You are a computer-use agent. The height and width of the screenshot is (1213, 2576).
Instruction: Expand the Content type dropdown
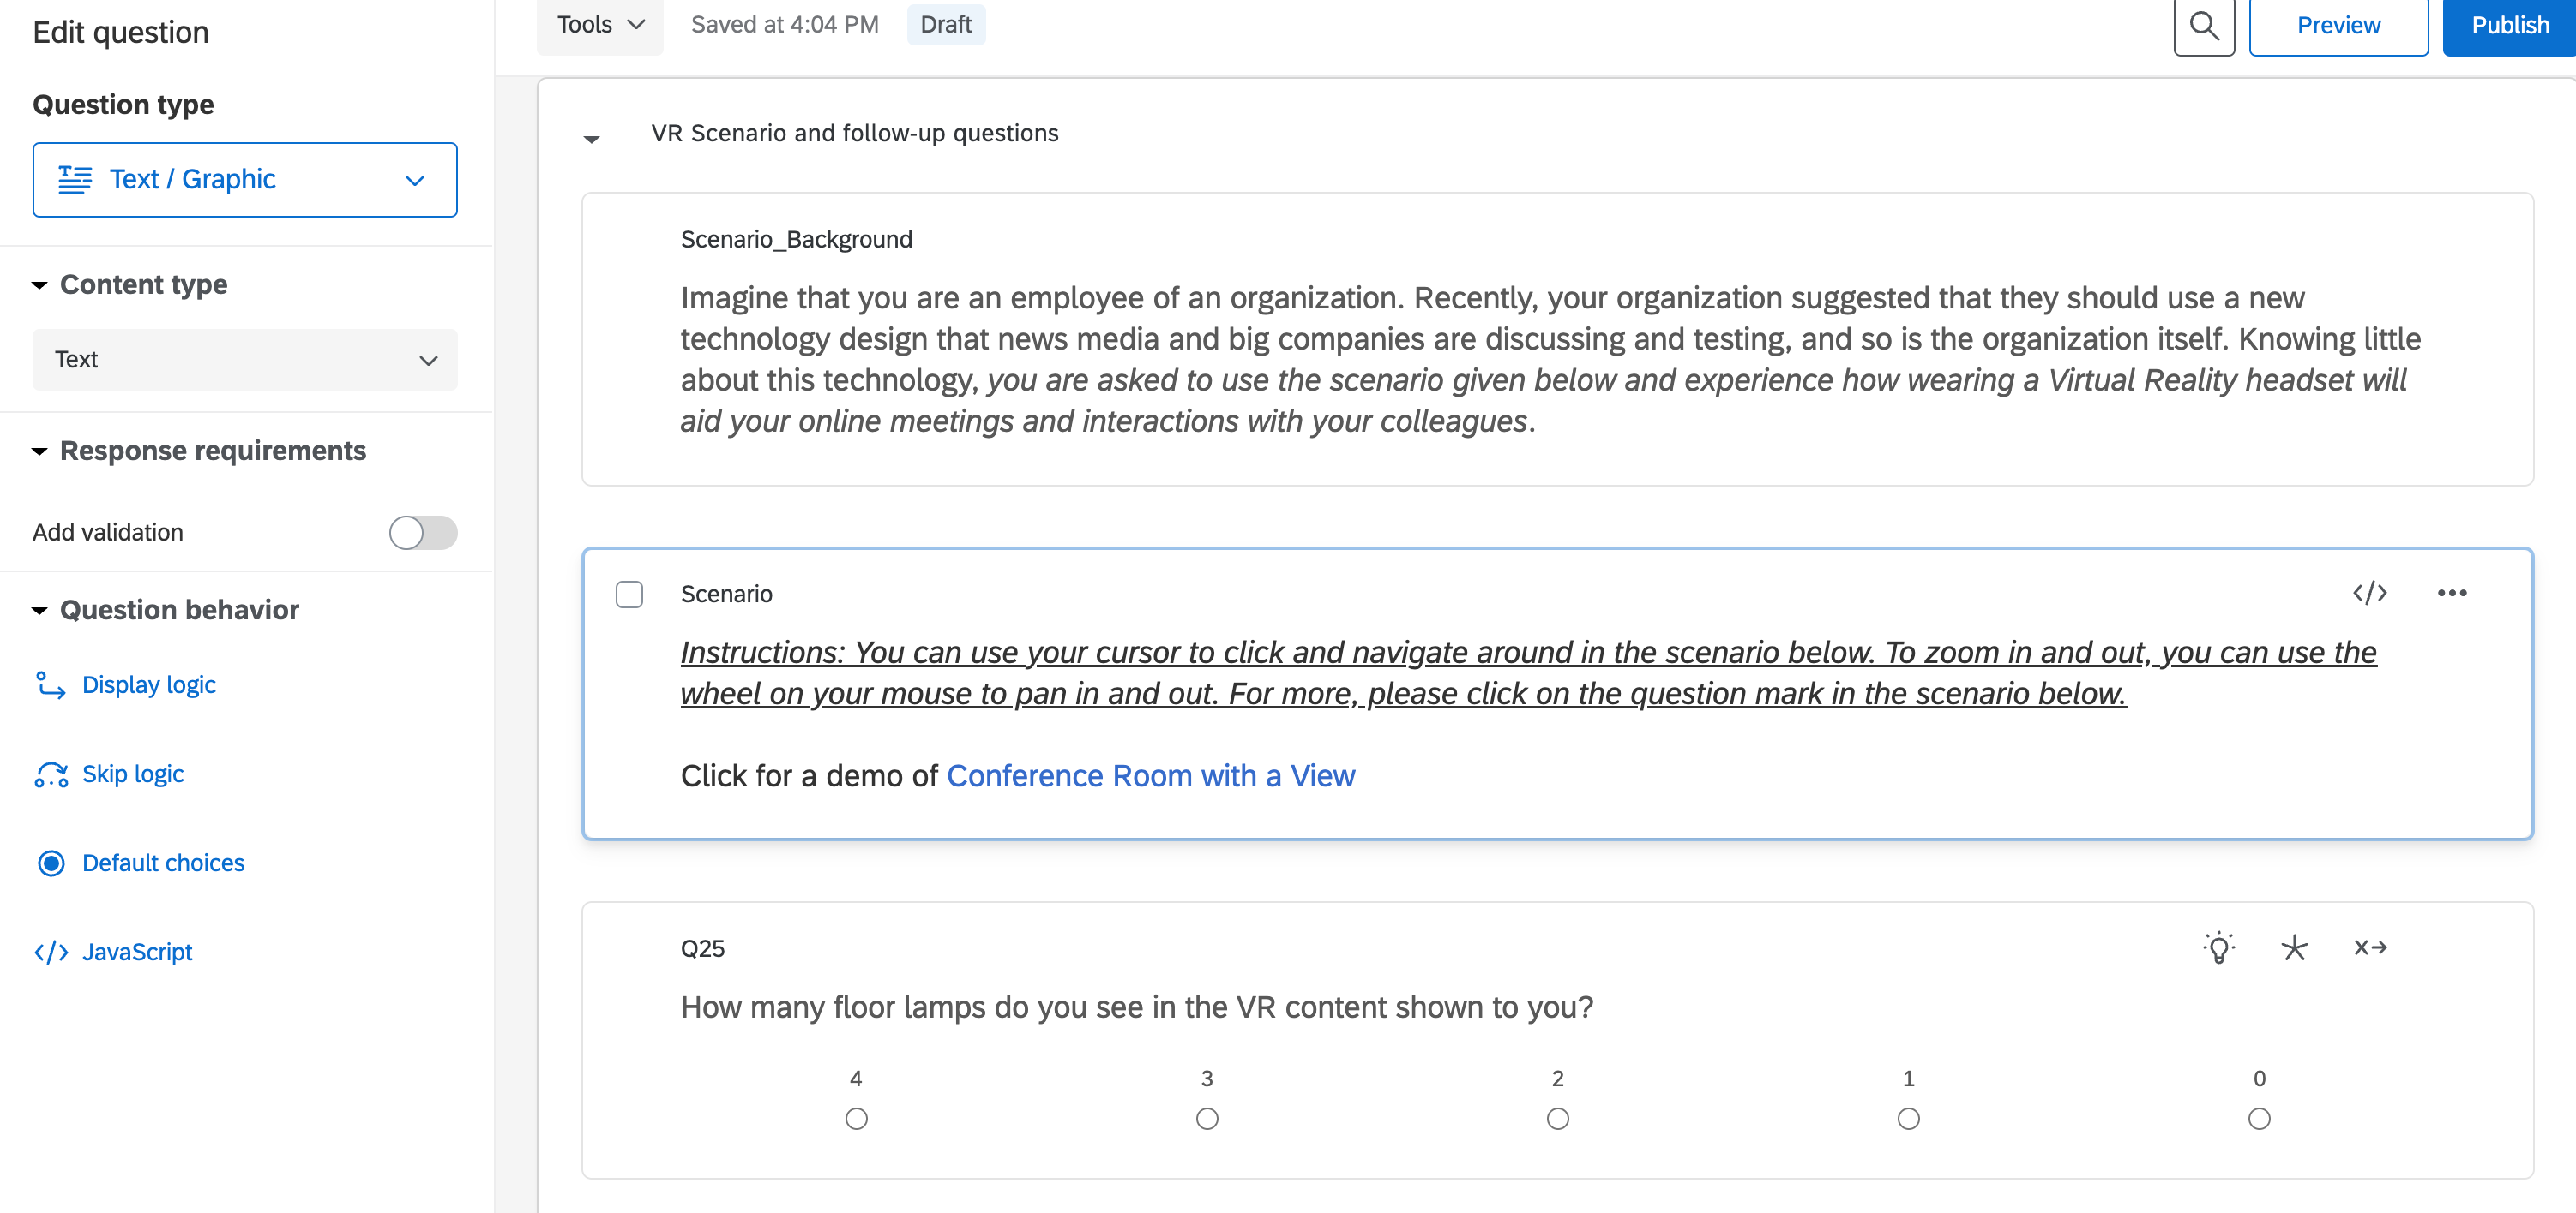[244, 356]
